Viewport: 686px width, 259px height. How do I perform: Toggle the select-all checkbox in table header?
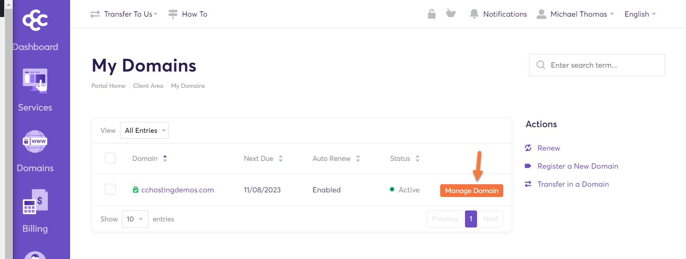[110, 158]
